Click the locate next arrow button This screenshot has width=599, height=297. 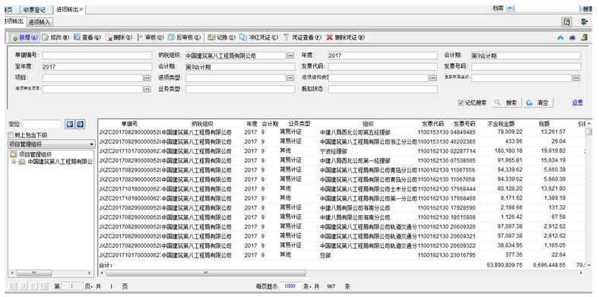click(81, 124)
